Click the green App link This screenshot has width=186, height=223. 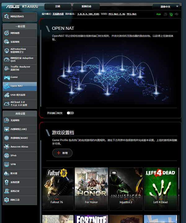158,14
